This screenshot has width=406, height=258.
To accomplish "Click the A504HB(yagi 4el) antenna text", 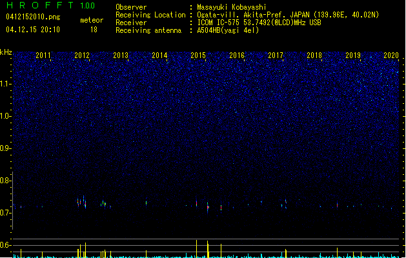I will point(228,30).
